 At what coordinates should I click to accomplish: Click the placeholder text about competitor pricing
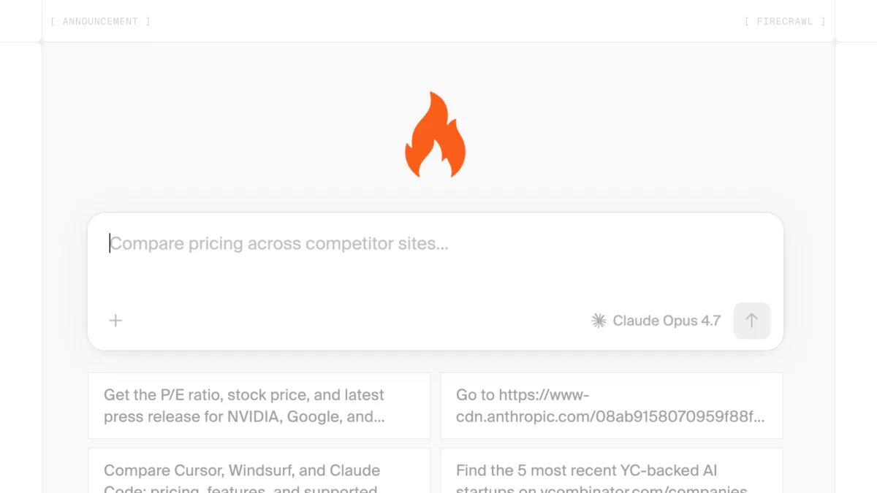click(x=280, y=243)
